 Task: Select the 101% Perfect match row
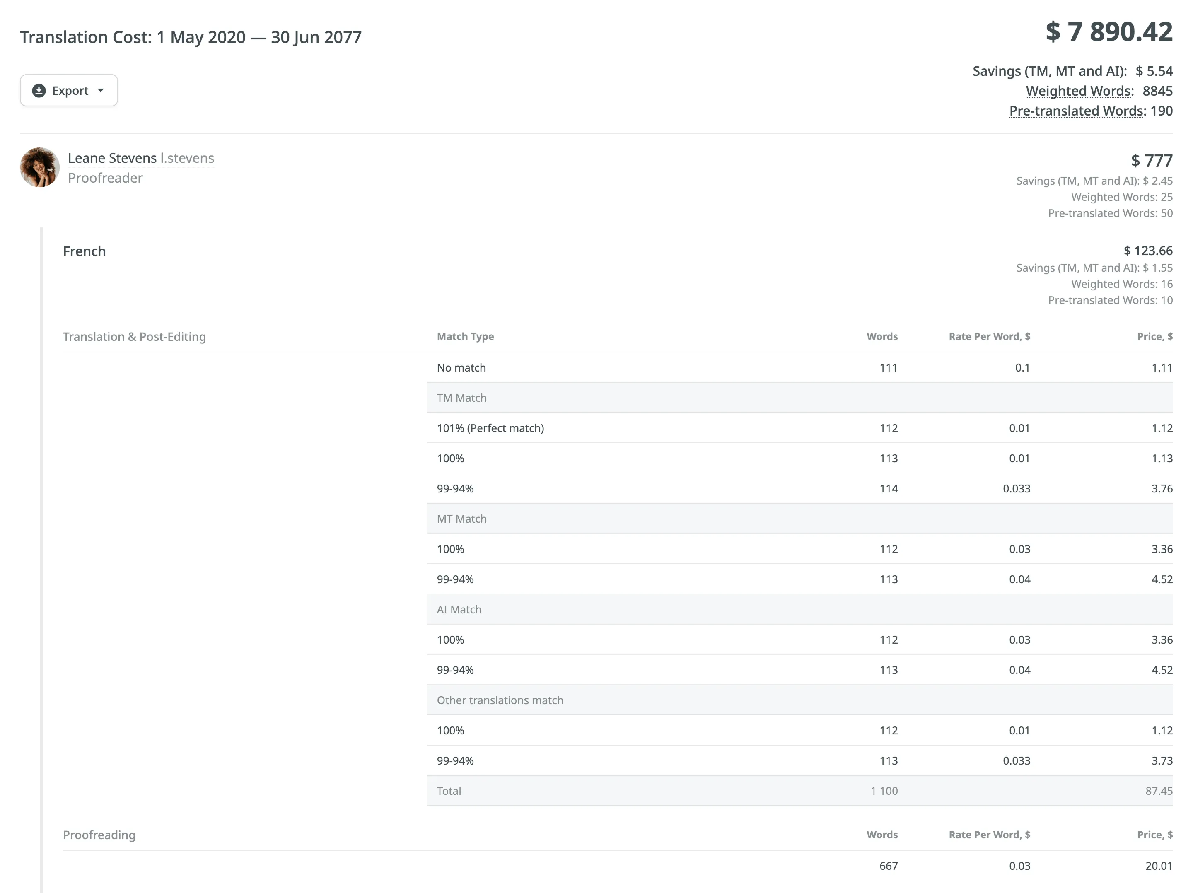(490, 427)
